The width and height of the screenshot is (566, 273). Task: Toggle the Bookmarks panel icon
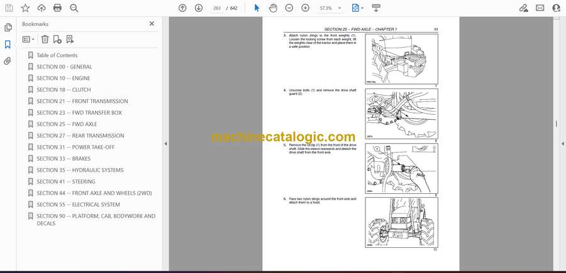(x=8, y=45)
